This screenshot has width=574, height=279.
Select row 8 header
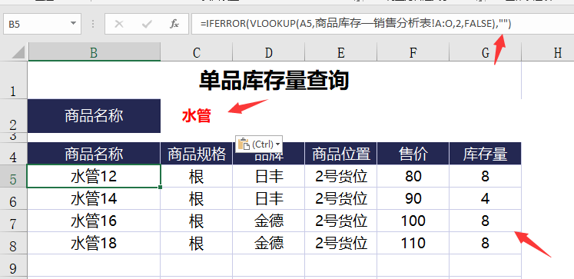tap(14, 243)
